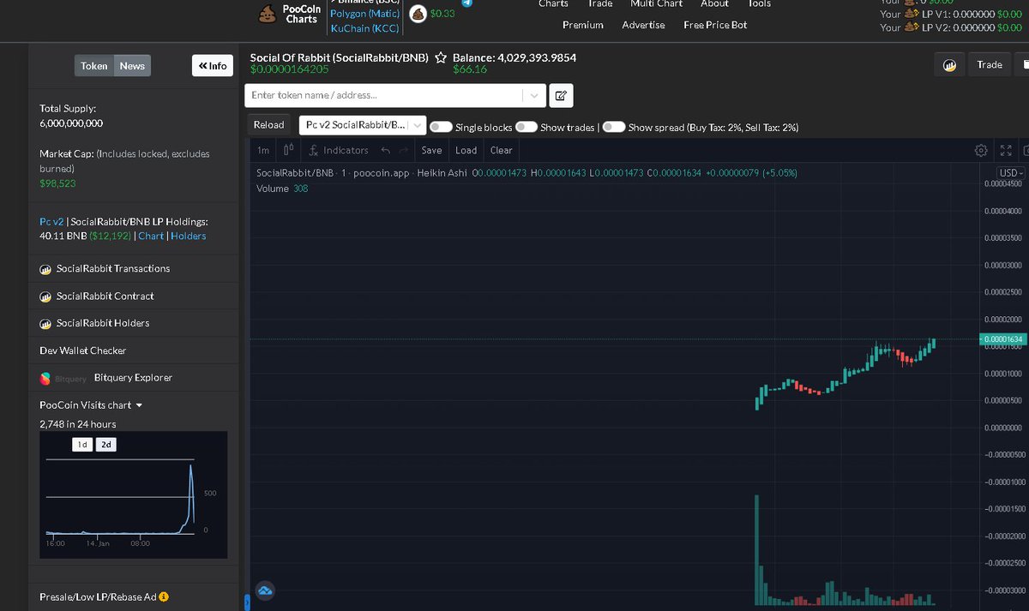Click the chart icon button beside Trade
Image resolution: width=1029 pixels, height=611 pixels.
[950, 65]
